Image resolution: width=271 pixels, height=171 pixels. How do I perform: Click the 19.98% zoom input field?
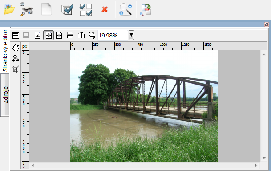pos(113,35)
